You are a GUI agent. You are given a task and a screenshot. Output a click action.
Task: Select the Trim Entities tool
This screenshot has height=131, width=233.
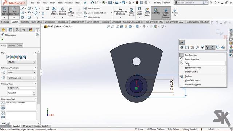[54, 11]
